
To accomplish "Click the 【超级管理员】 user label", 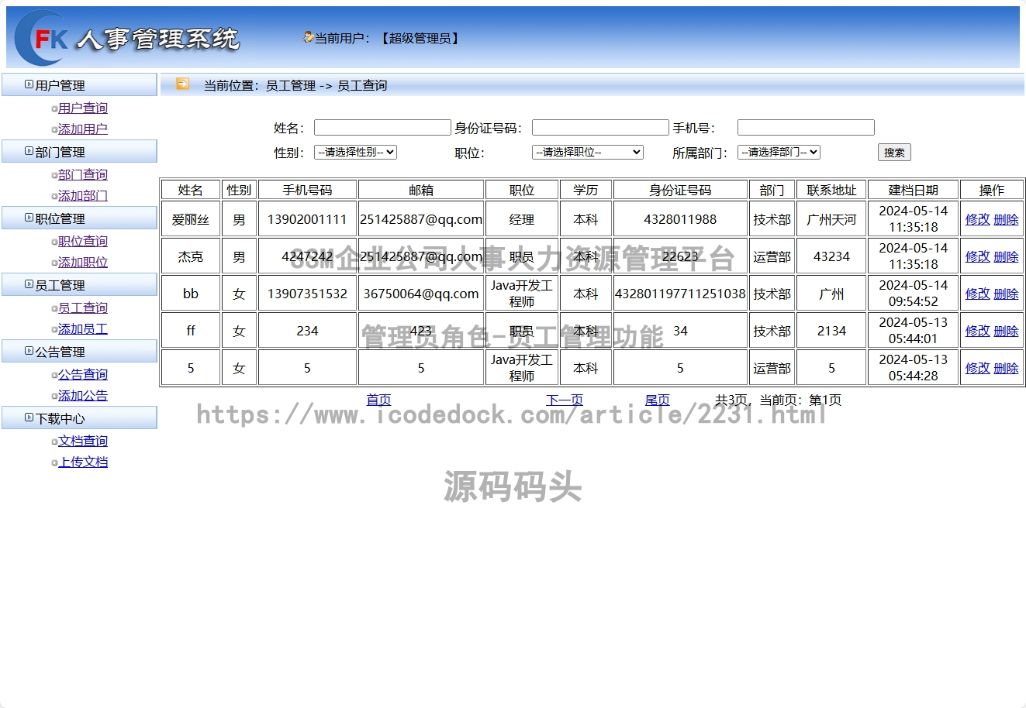I will point(420,38).
